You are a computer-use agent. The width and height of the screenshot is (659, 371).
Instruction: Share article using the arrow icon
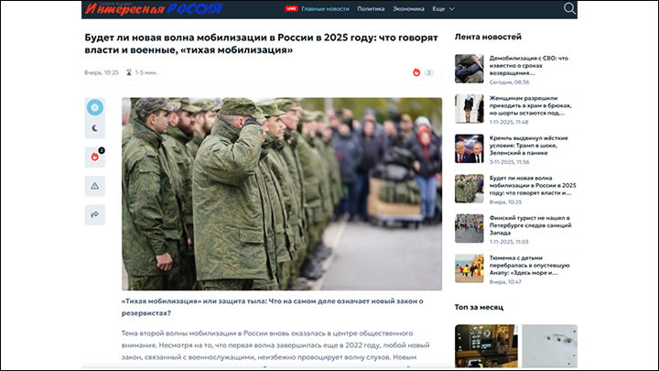point(95,214)
